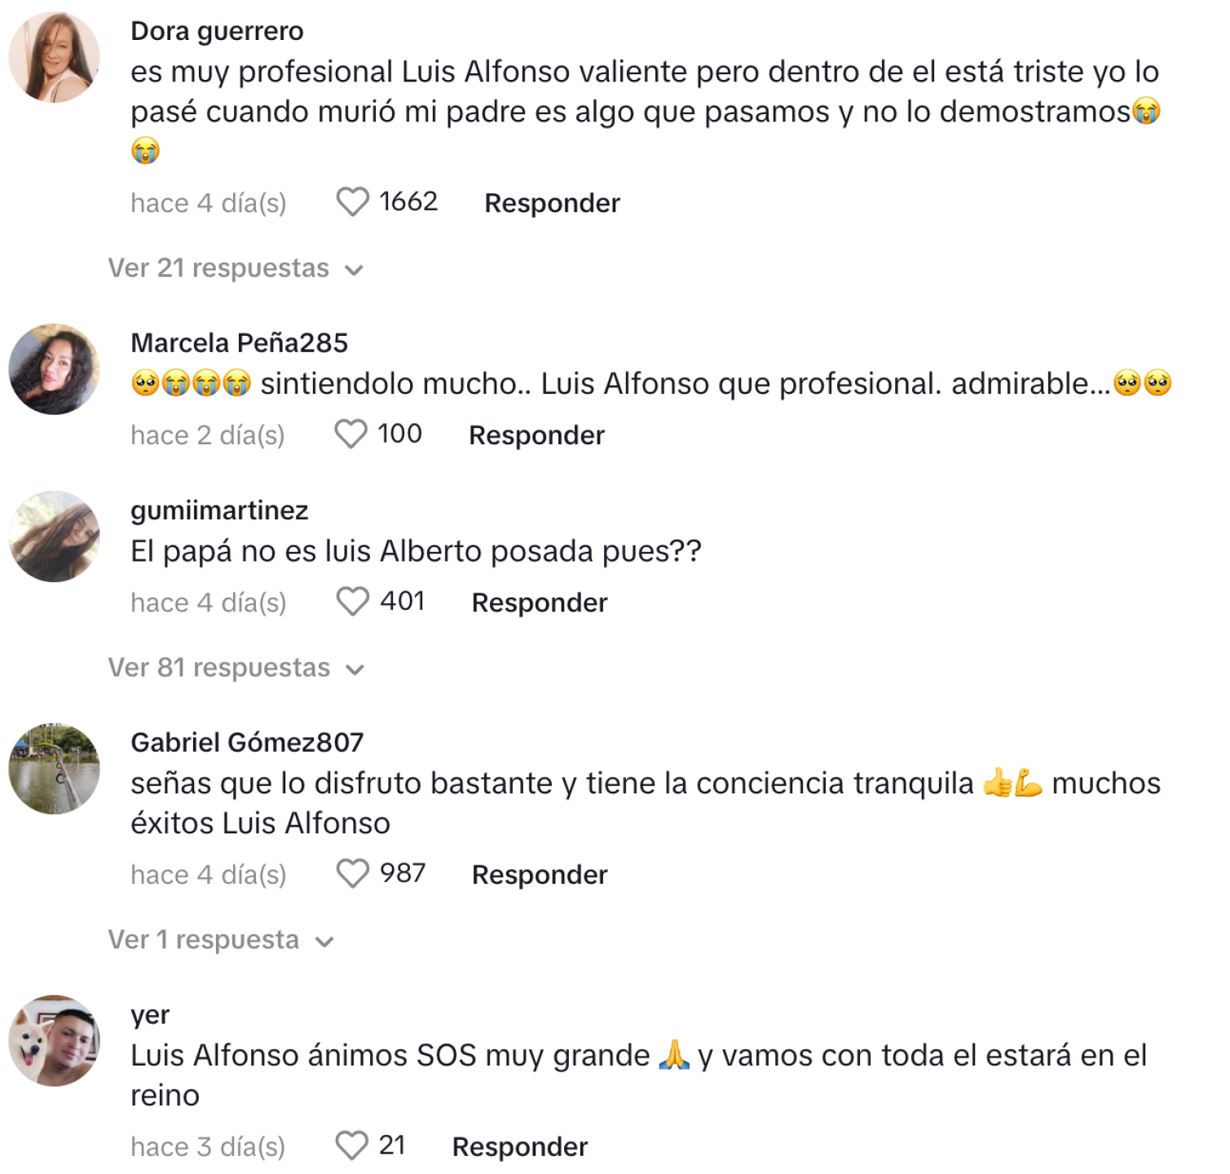This screenshot has width=1230, height=1174.
Task: Tap heart icon on Marcela Peña285's comment
Action: pos(350,434)
